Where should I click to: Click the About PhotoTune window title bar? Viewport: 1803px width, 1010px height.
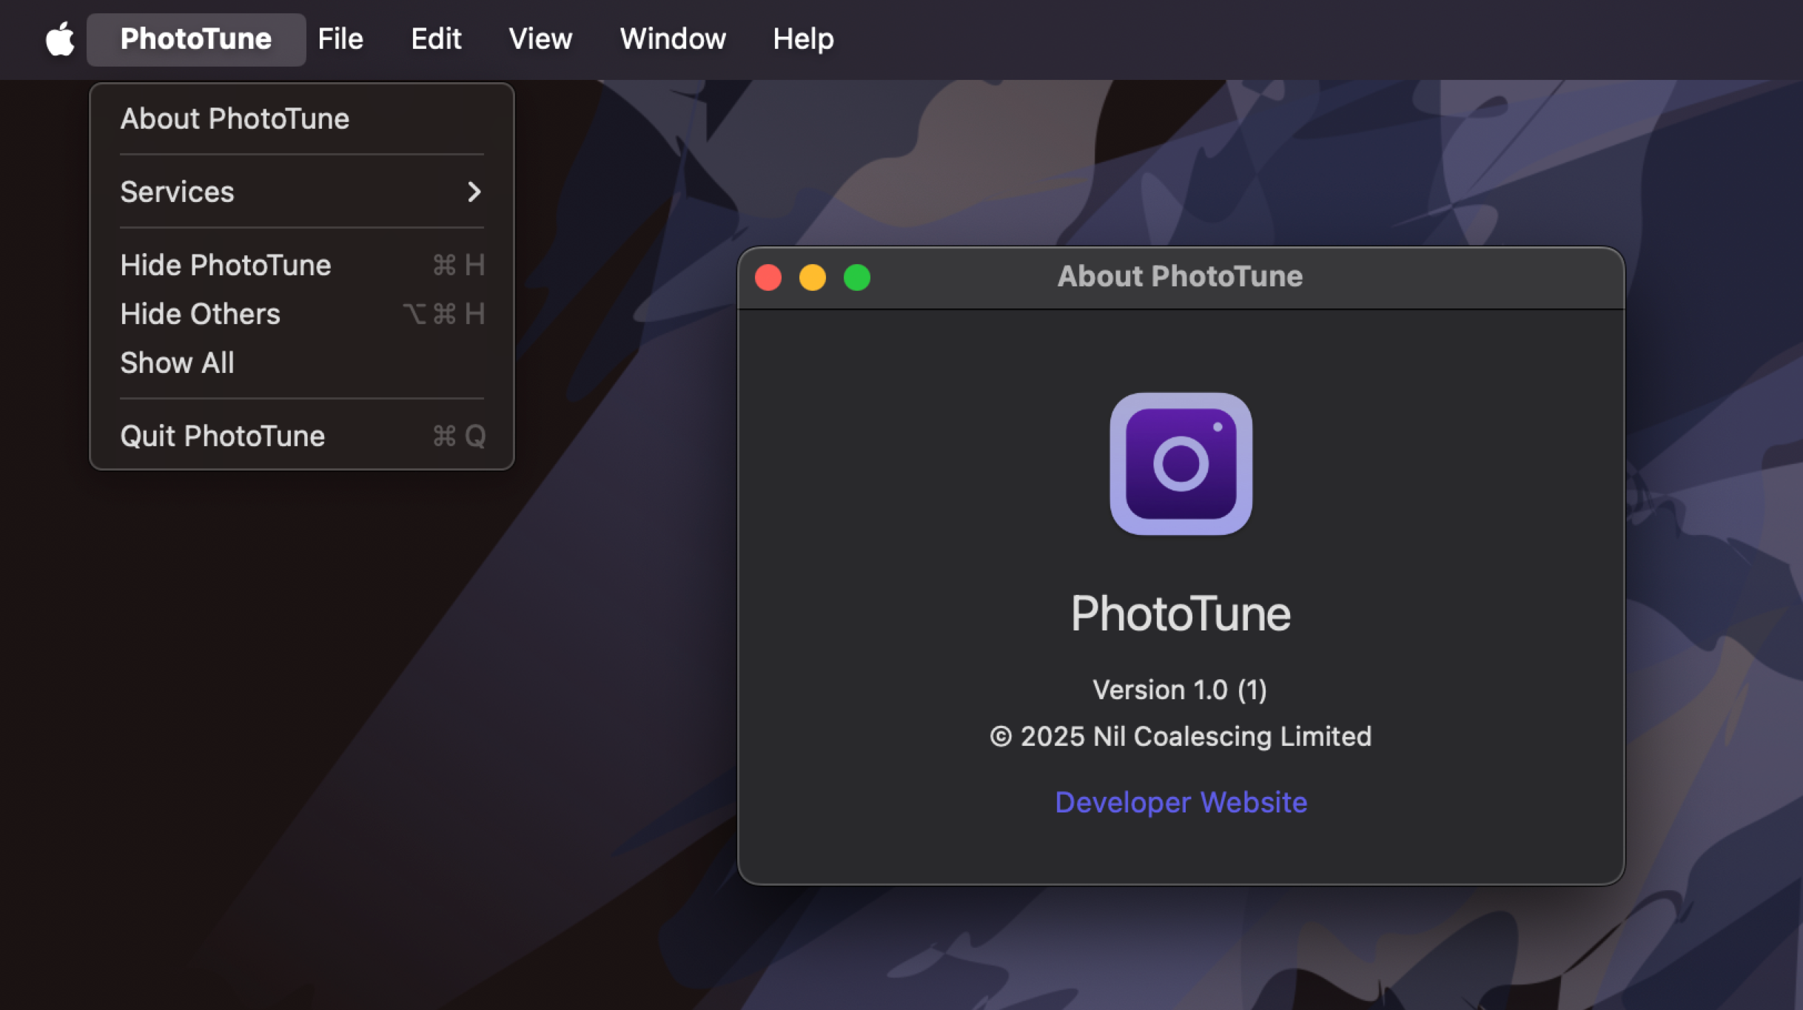1180,276
